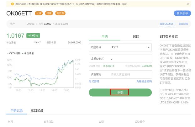Click the ¥6.47 unit net value
Image resolution: width=195 pixels, height=127 pixels.
coord(38,43)
